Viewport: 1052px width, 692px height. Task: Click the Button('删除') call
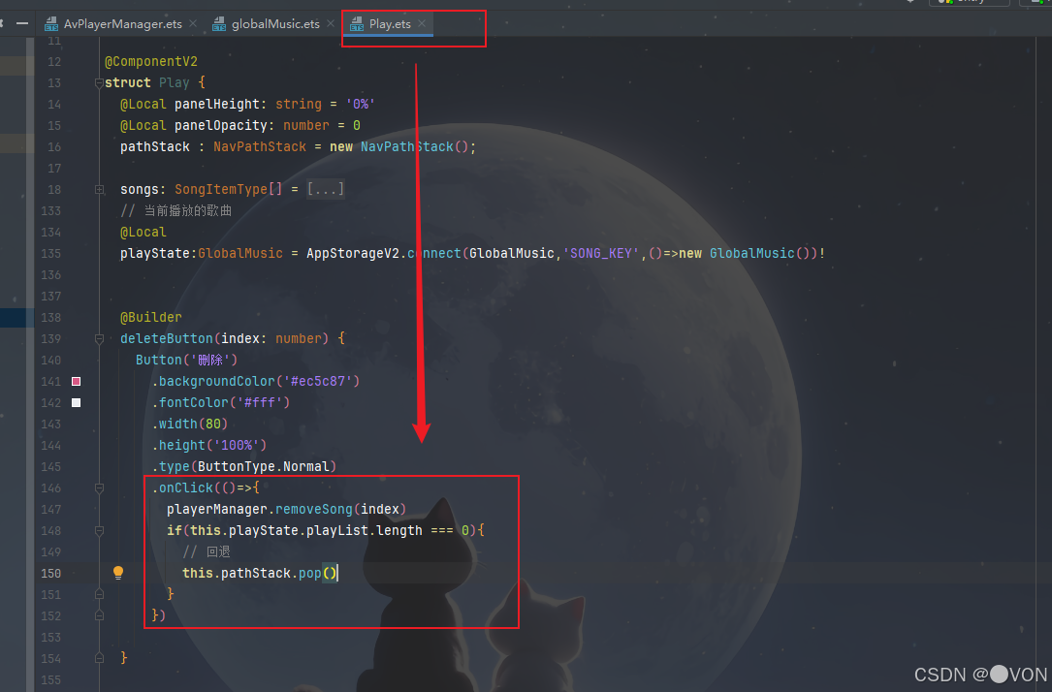[186, 361]
